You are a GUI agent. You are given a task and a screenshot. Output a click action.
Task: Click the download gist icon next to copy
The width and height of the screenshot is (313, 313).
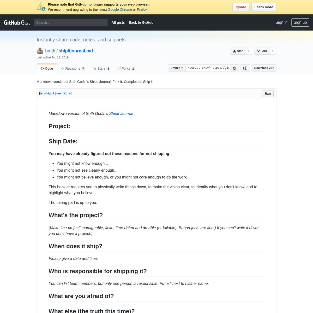(245, 68)
